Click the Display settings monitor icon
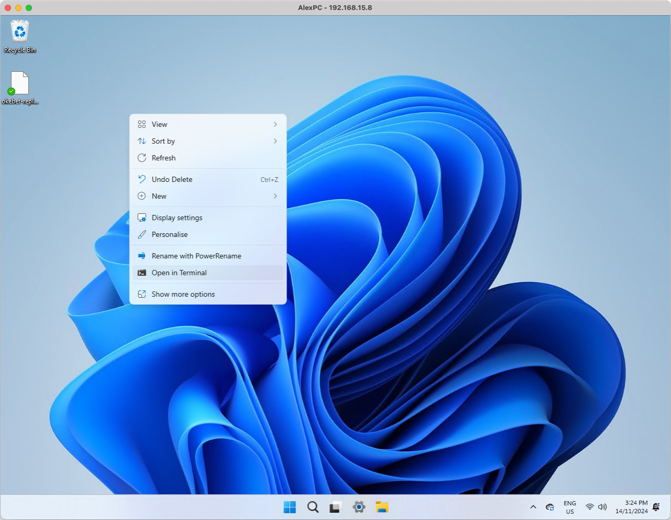Image resolution: width=671 pixels, height=520 pixels. (141, 218)
